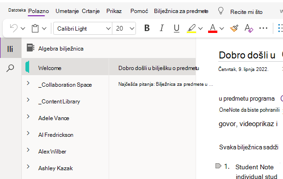Open the highlight color dropdown arrow
Viewport: 283px width, 179px height.
201,28
